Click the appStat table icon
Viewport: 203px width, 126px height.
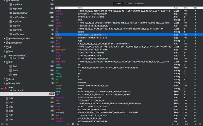tap(11, 26)
